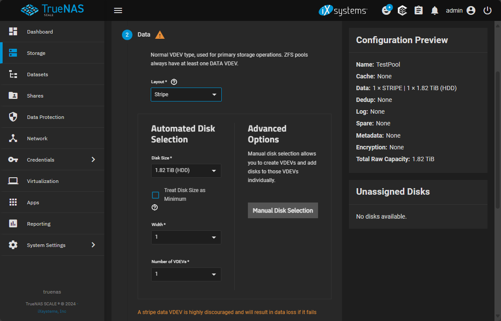501x321 pixels.
Task: Open the Layout Stripe dropdown
Action: 186,95
